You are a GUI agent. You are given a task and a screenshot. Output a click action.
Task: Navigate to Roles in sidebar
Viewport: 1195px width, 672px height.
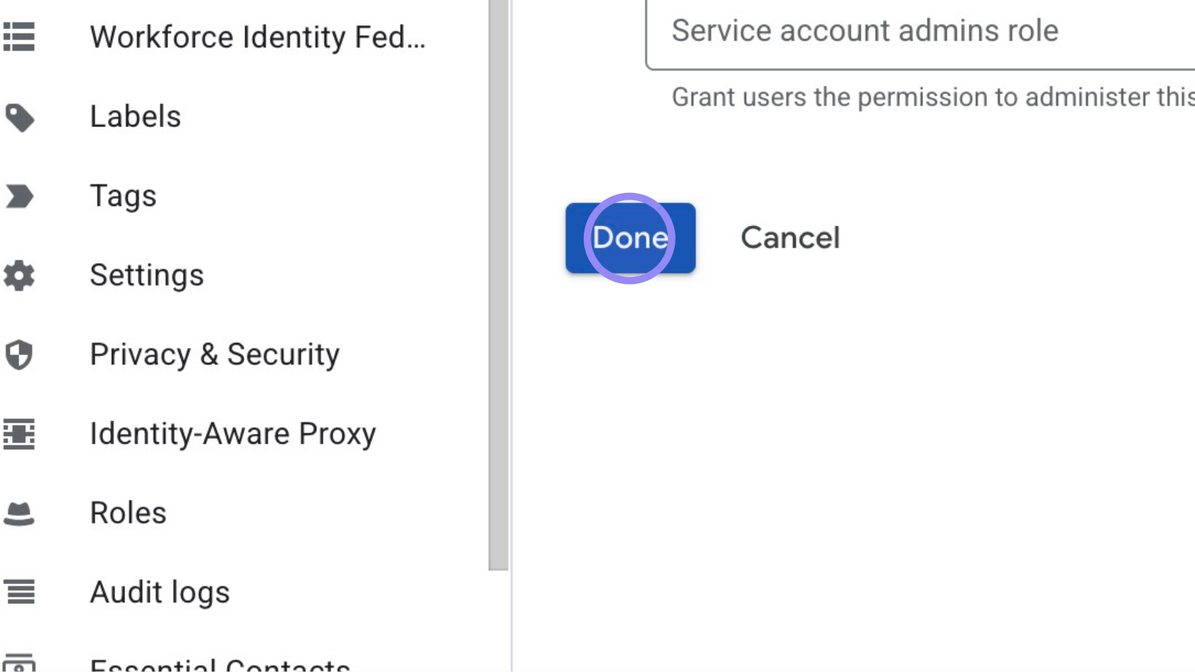(128, 512)
